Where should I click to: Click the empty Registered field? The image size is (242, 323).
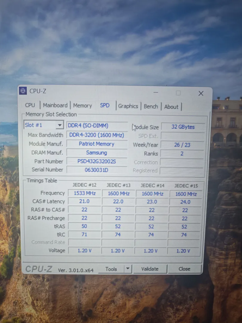point(181,171)
